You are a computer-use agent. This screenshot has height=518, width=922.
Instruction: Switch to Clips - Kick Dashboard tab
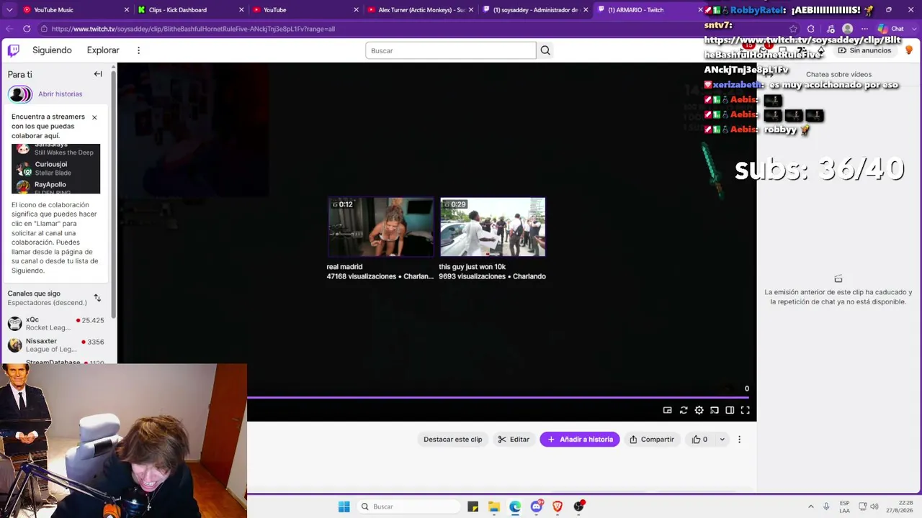coord(189,10)
